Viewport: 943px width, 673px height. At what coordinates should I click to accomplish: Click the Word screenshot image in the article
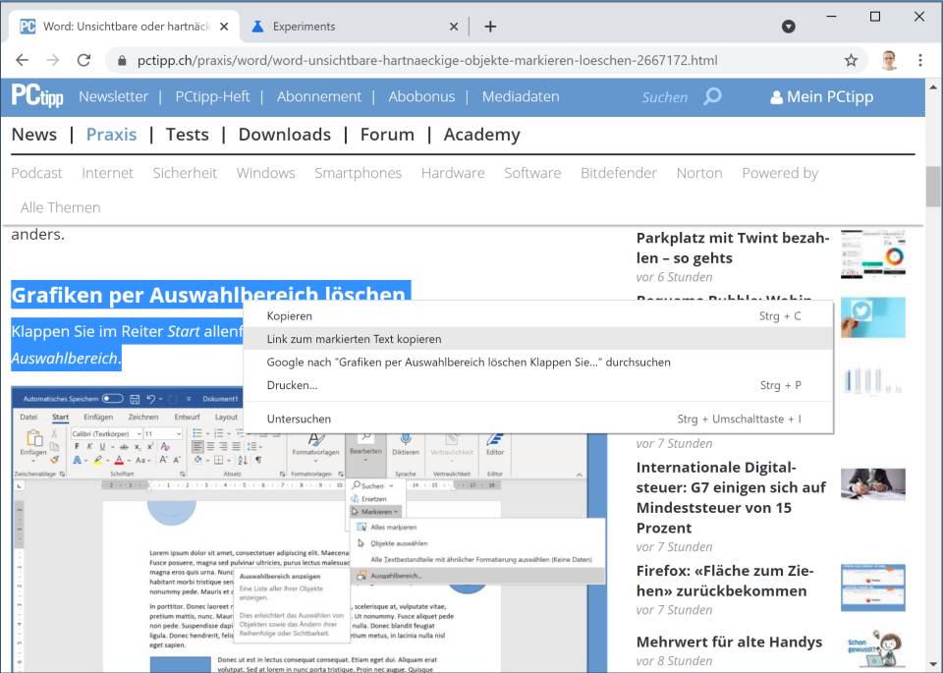[309, 530]
